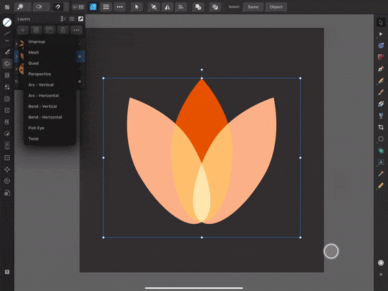Select the Twist warp option
This screenshot has height=291, width=388.
pyautogui.click(x=34, y=138)
